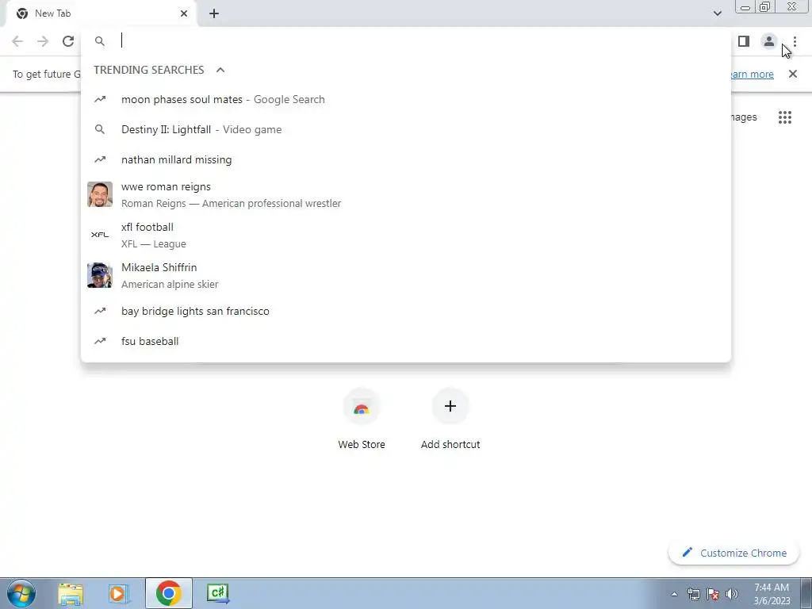
Task: Open the C# application in taskbar
Action: click(217, 593)
